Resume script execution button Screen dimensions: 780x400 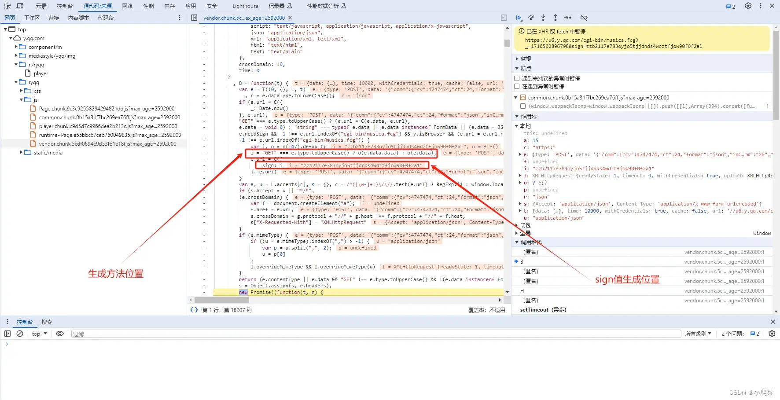click(x=519, y=18)
